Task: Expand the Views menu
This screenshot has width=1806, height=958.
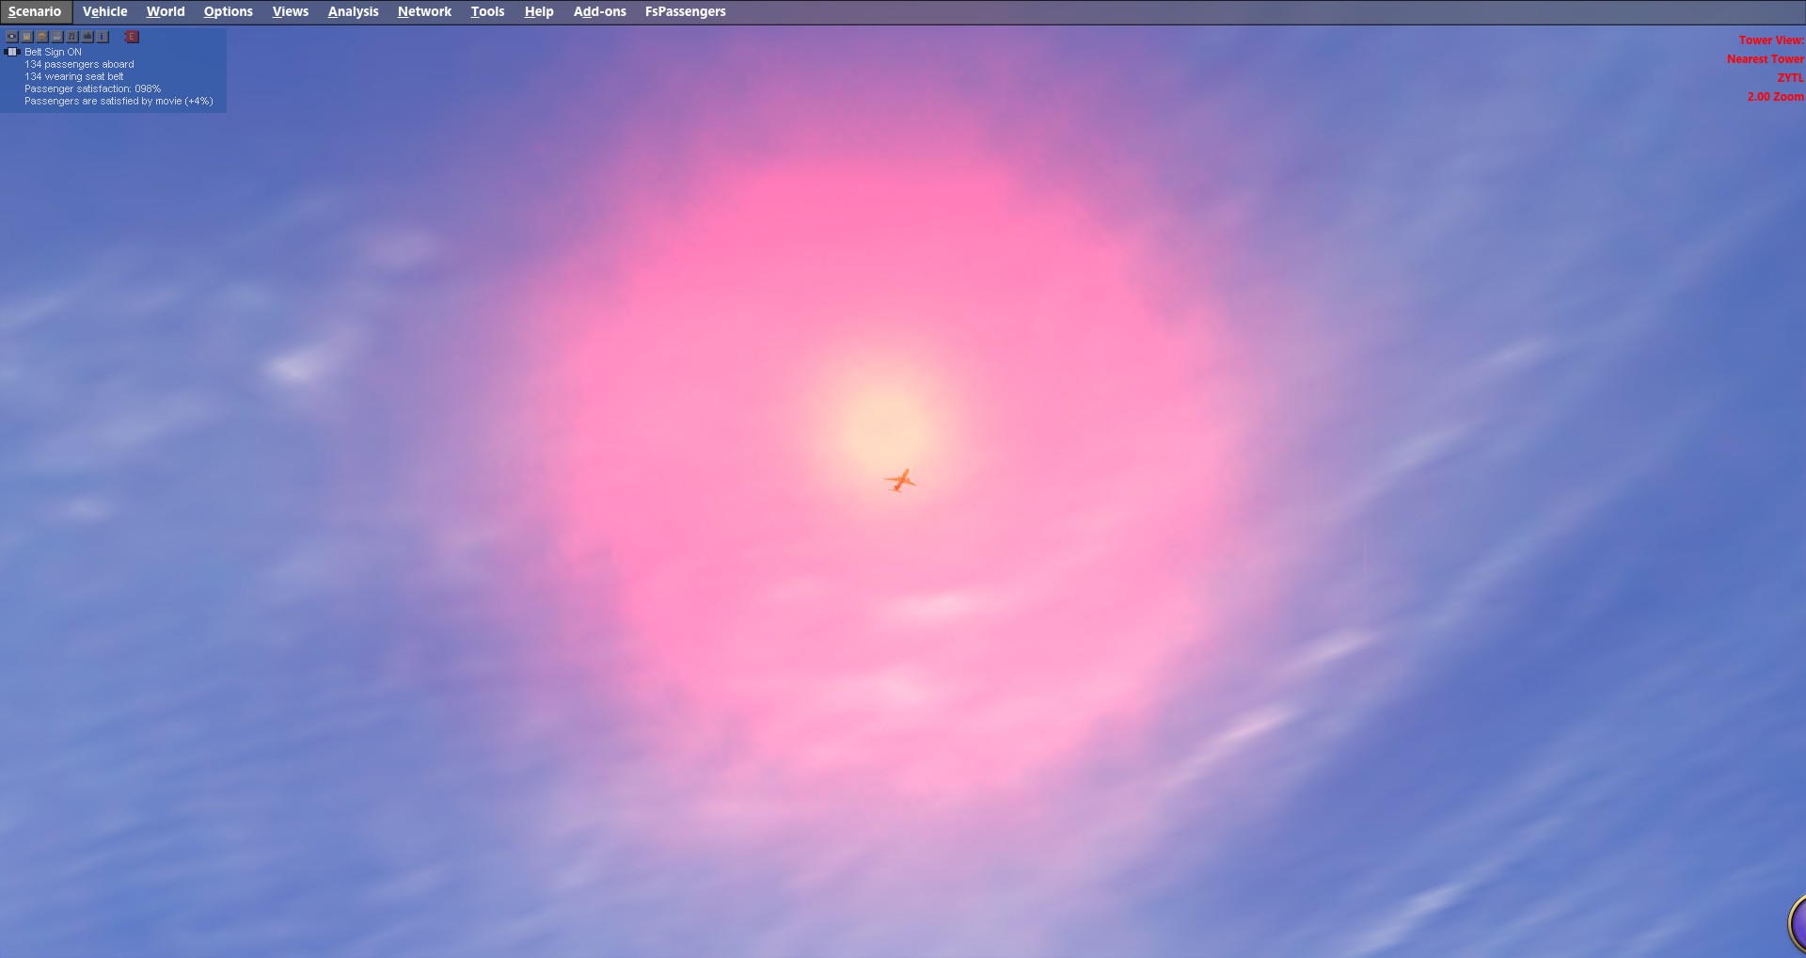Action: point(290,11)
